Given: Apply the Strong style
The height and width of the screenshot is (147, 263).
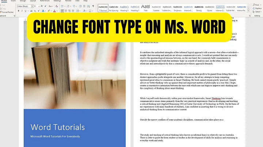Looking at the screenshot, I should 199,8.
